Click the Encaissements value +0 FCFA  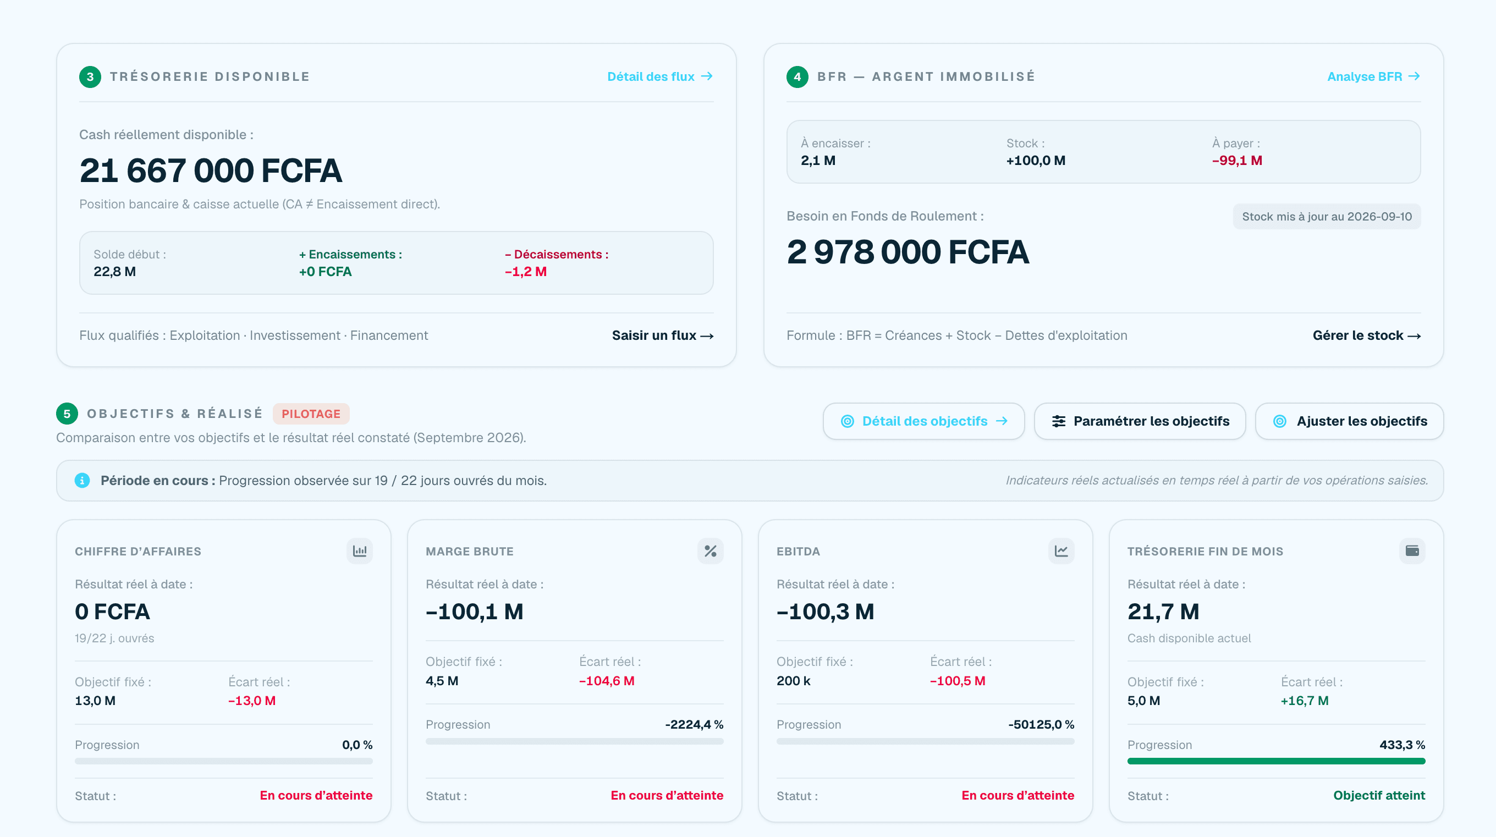tap(325, 271)
